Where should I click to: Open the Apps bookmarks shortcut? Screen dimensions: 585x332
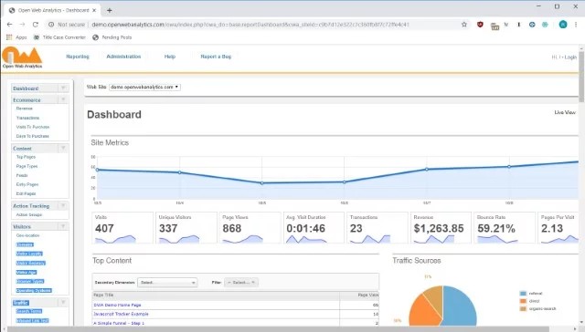(16, 37)
